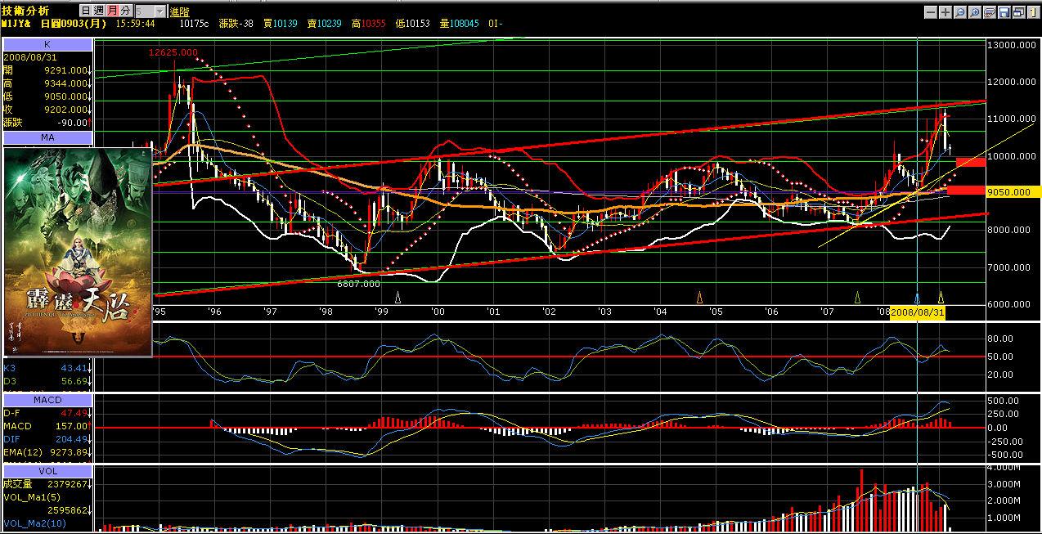Click the K indicator panel header
Viewport: 1042px width, 534px height.
pos(47,45)
